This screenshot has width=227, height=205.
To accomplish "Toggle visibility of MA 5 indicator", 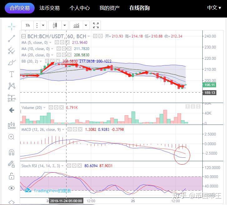I will (x=57, y=42).
